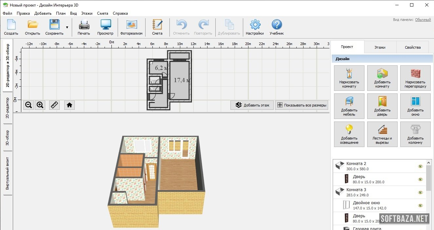Click the ruler measurement tool

54,105
